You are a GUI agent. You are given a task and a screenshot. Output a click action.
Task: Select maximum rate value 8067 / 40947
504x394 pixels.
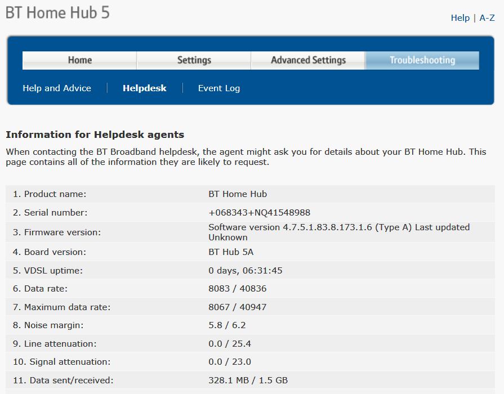(237, 307)
